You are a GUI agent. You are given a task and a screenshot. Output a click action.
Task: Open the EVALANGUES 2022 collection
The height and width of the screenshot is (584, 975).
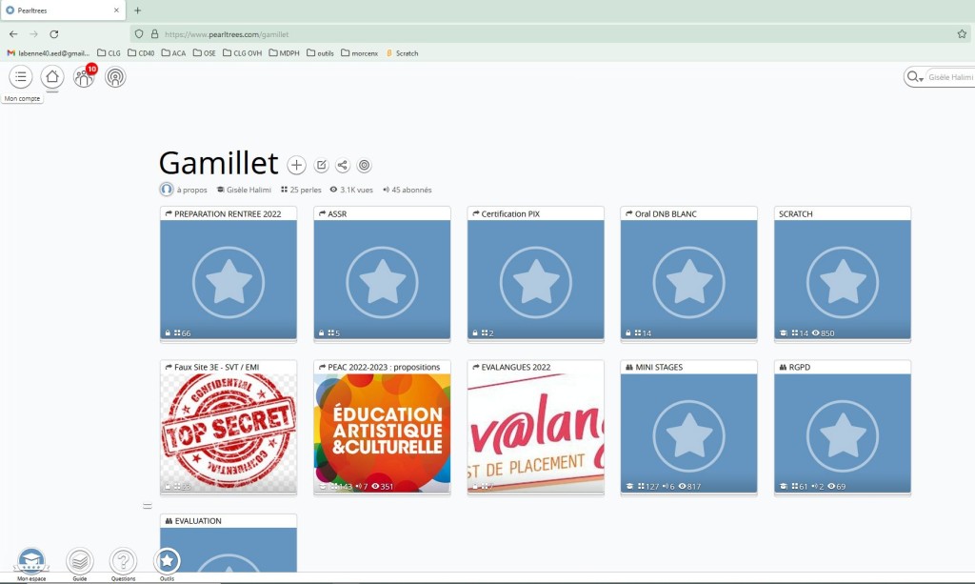click(535, 427)
